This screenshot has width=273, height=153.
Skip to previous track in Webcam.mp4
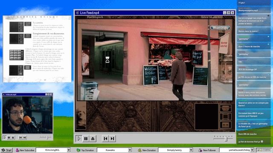20,138
